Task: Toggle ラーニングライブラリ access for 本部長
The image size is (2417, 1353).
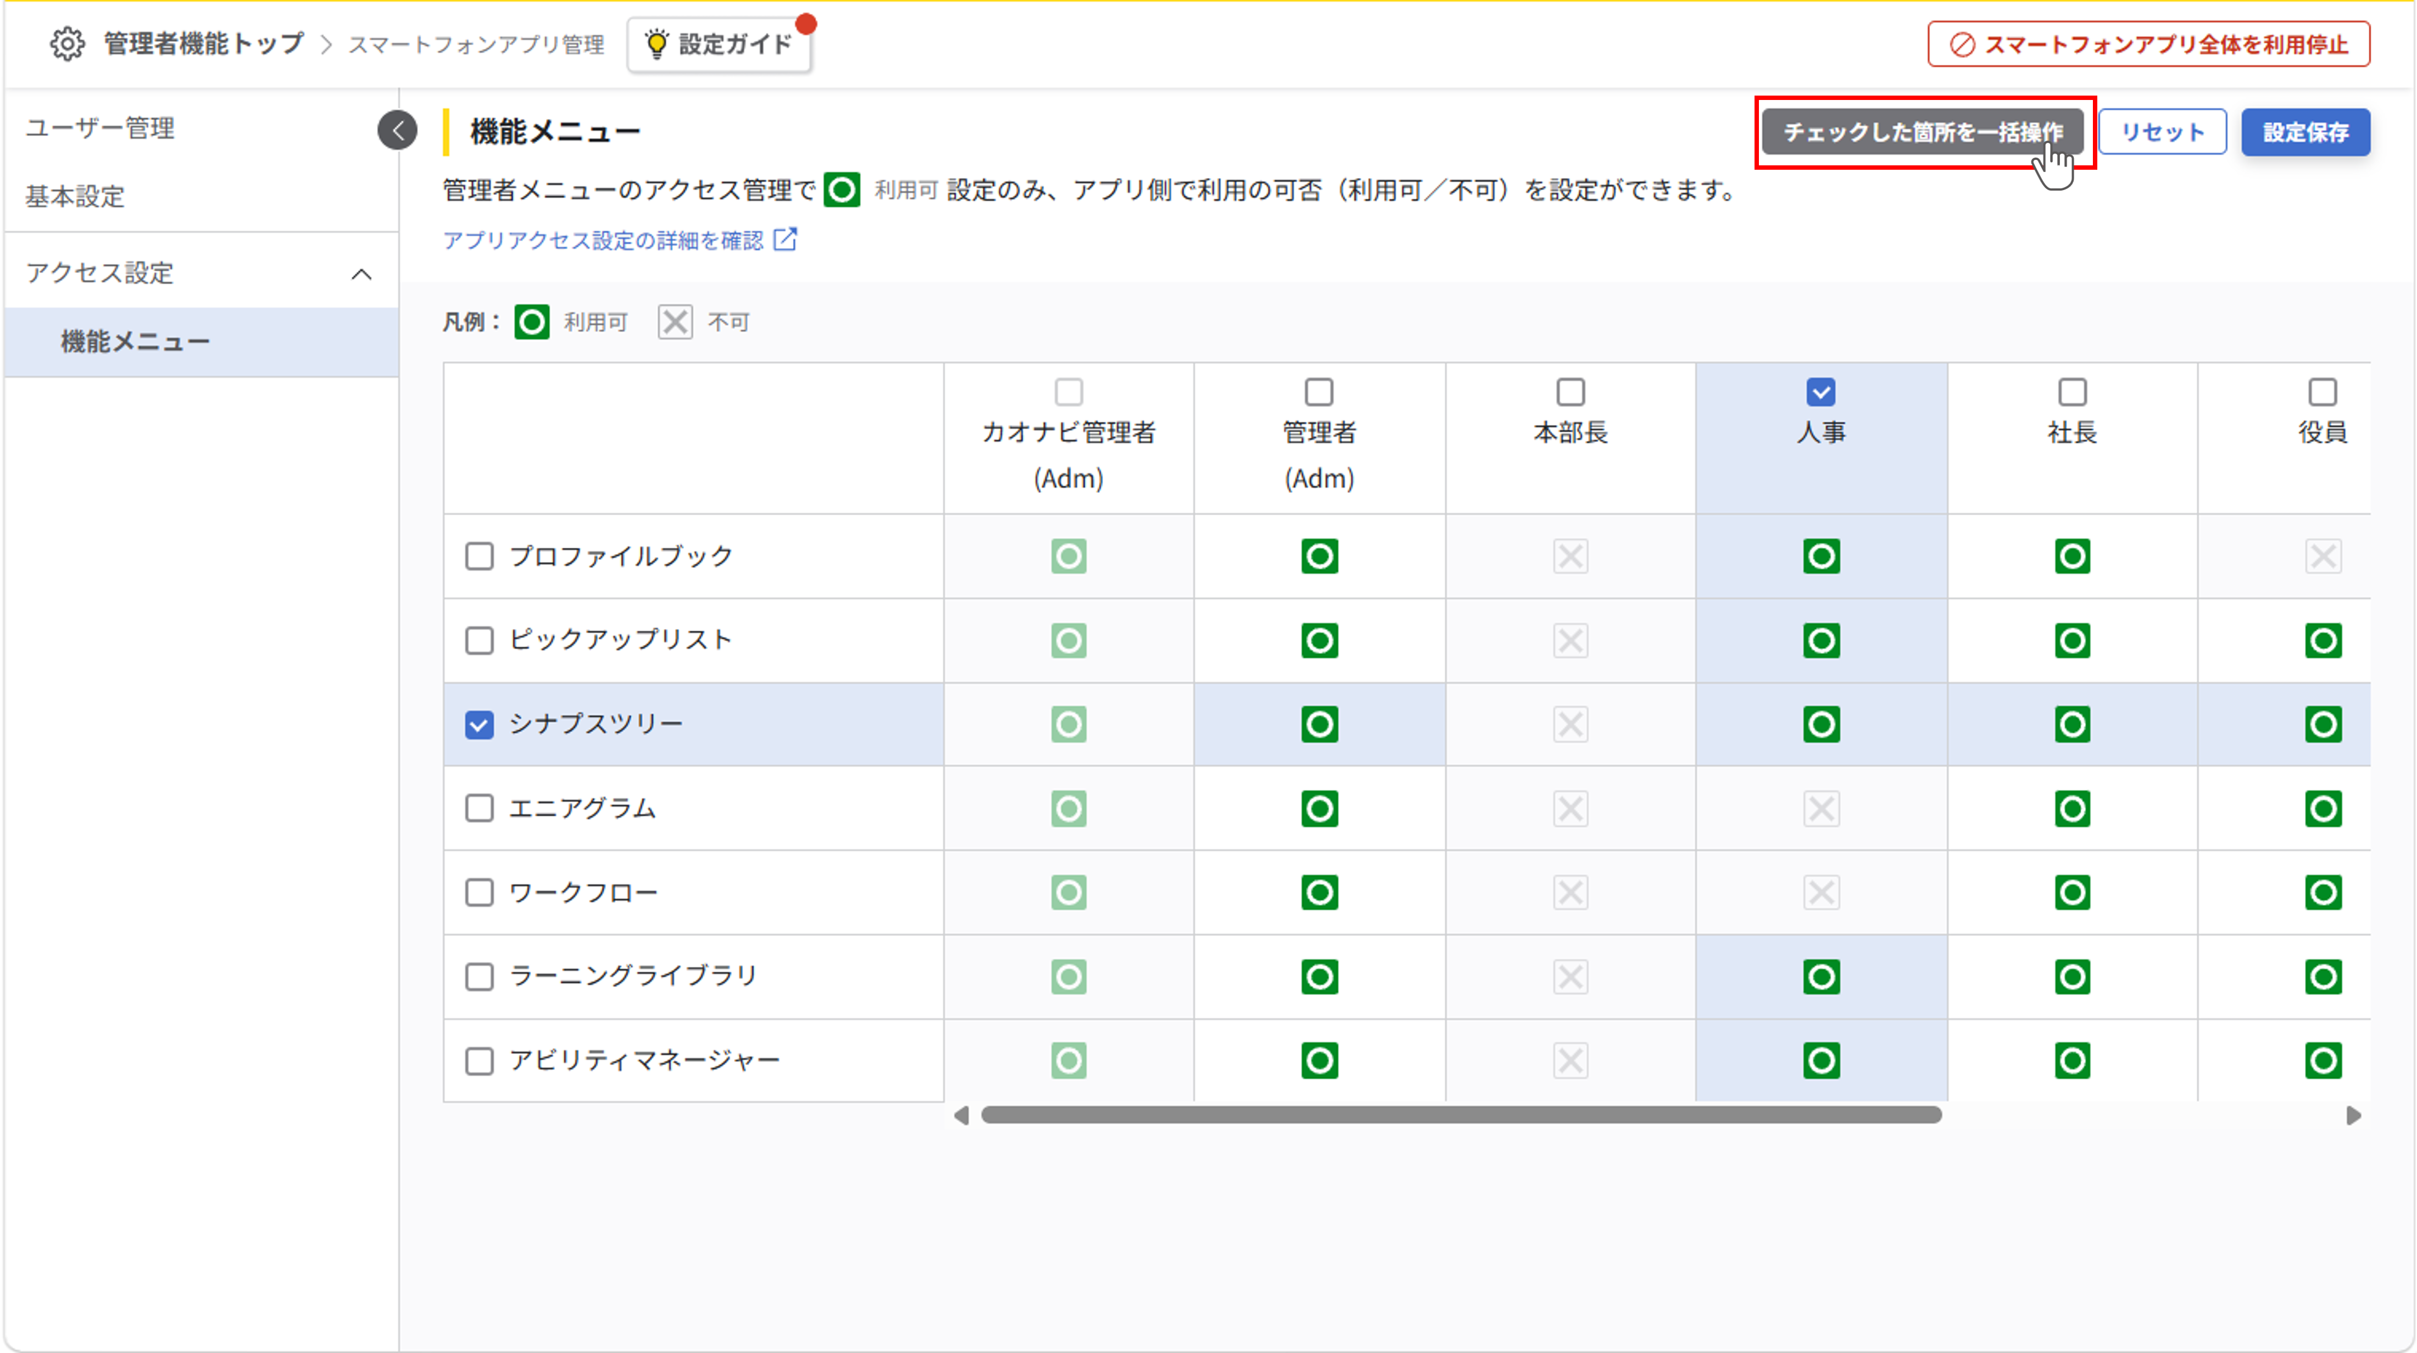Action: tap(1571, 977)
